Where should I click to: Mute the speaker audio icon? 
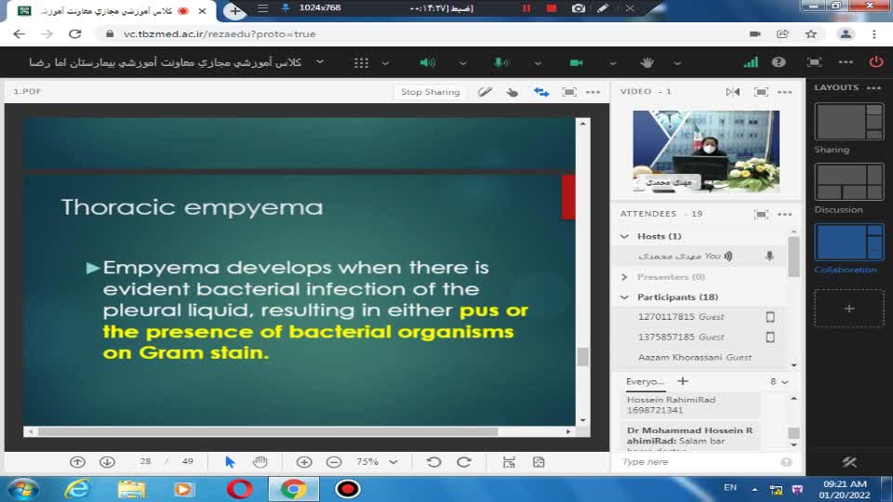(x=427, y=62)
